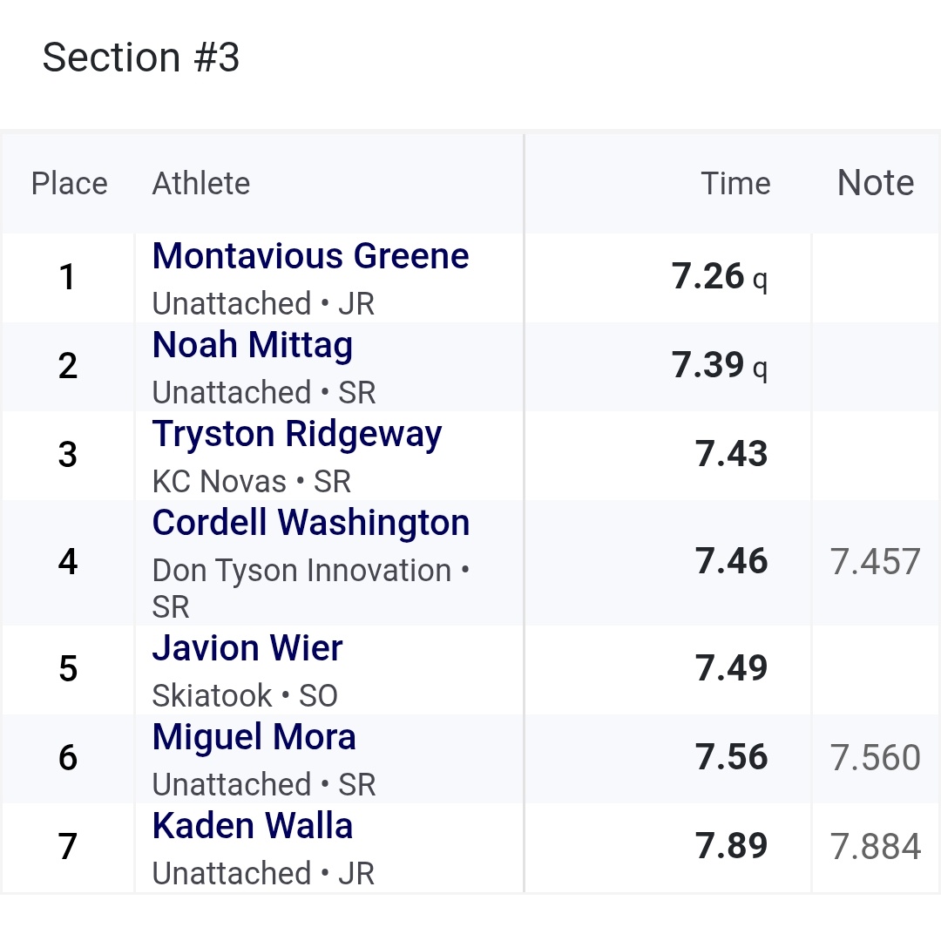Viewport: 941px width, 934px height.
Task: Click the KC Novas team text
Action: pyautogui.click(x=219, y=482)
